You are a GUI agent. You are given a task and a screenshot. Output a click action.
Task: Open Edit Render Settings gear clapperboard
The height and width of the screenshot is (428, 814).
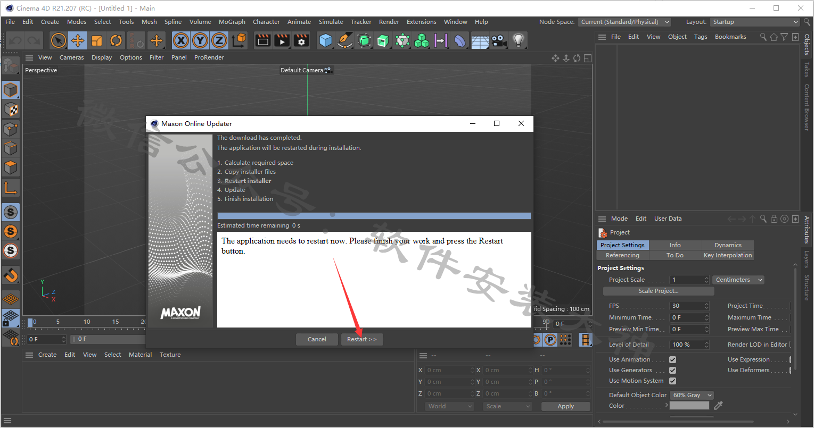click(x=301, y=40)
